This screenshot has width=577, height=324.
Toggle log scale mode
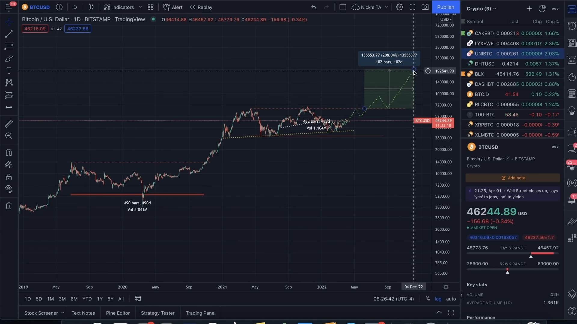point(438,299)
